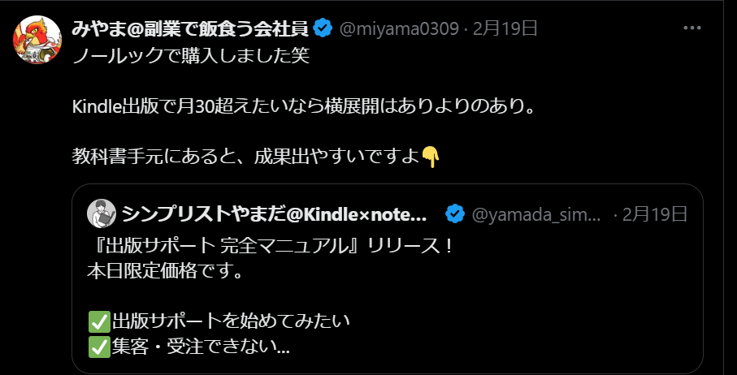Screen dimensions: 737x375
Task: Click the ノールックで購入しました笑 tweet text
Action: tap(191, 57)
